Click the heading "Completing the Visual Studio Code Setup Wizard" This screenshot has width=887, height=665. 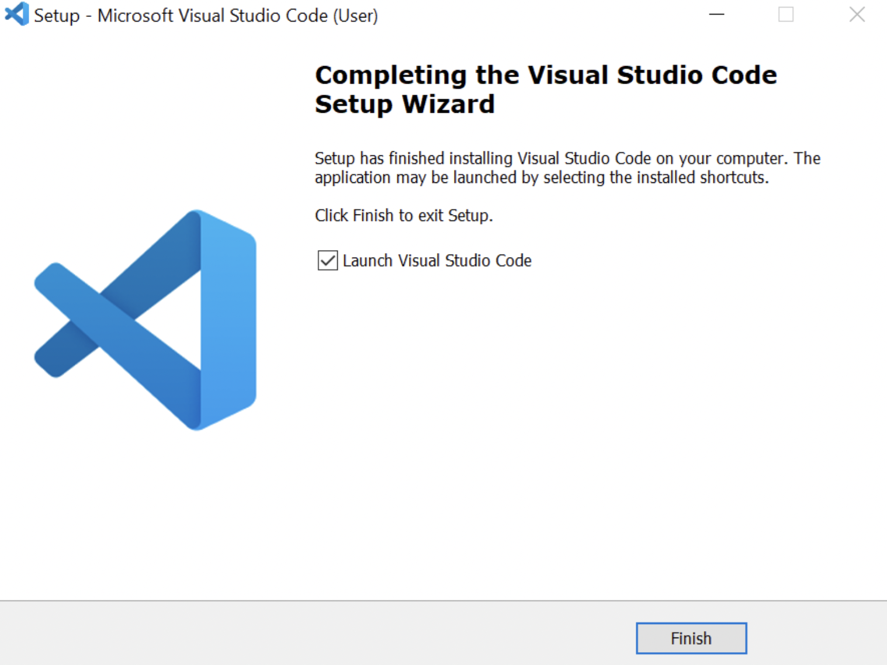point(546,89)
